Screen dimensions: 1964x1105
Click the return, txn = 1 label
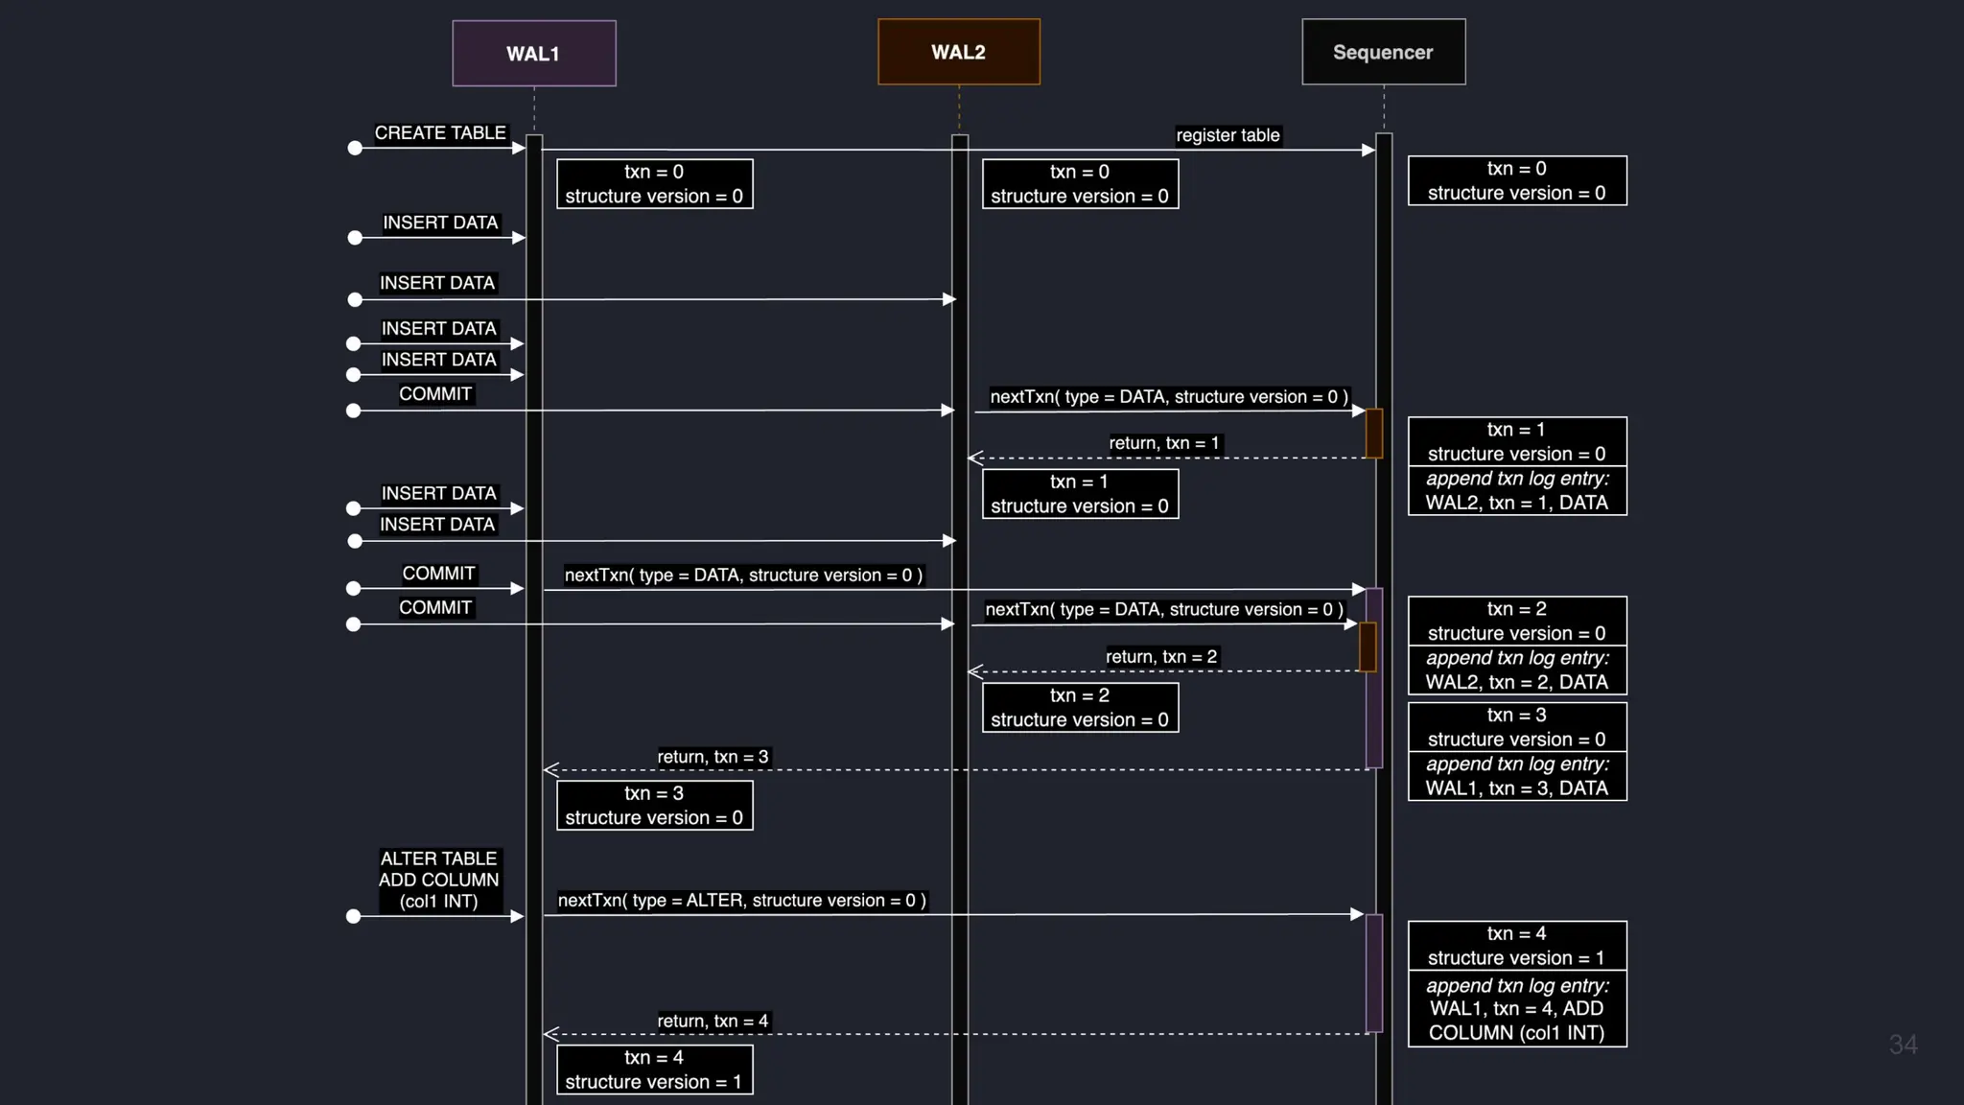[1163, 443]
